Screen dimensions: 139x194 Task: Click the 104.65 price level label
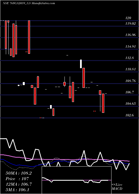click(x=131, y=104)
